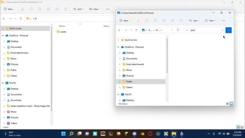This screenshot has width=245, height=138.
Task: Open recent locations dropdown in Pictures window
Action: click(131, 30)
